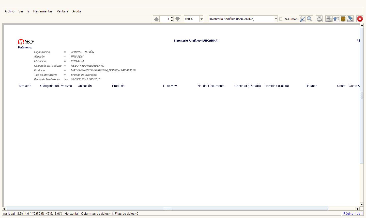The height and width of the screenshot is (218, 366).
Task: Open the print preview screen icon
Action: pyautogui.click(x=329, y=19)
